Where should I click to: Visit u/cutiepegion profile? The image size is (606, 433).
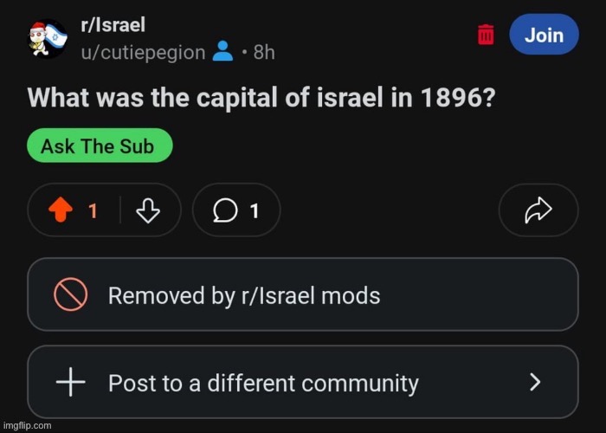pyautogui.click(x=143, y=52)
